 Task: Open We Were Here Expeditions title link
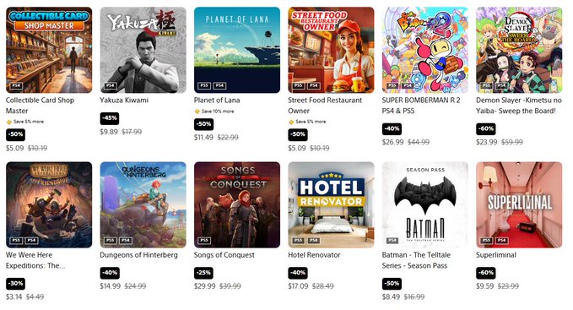click(35, 260)
